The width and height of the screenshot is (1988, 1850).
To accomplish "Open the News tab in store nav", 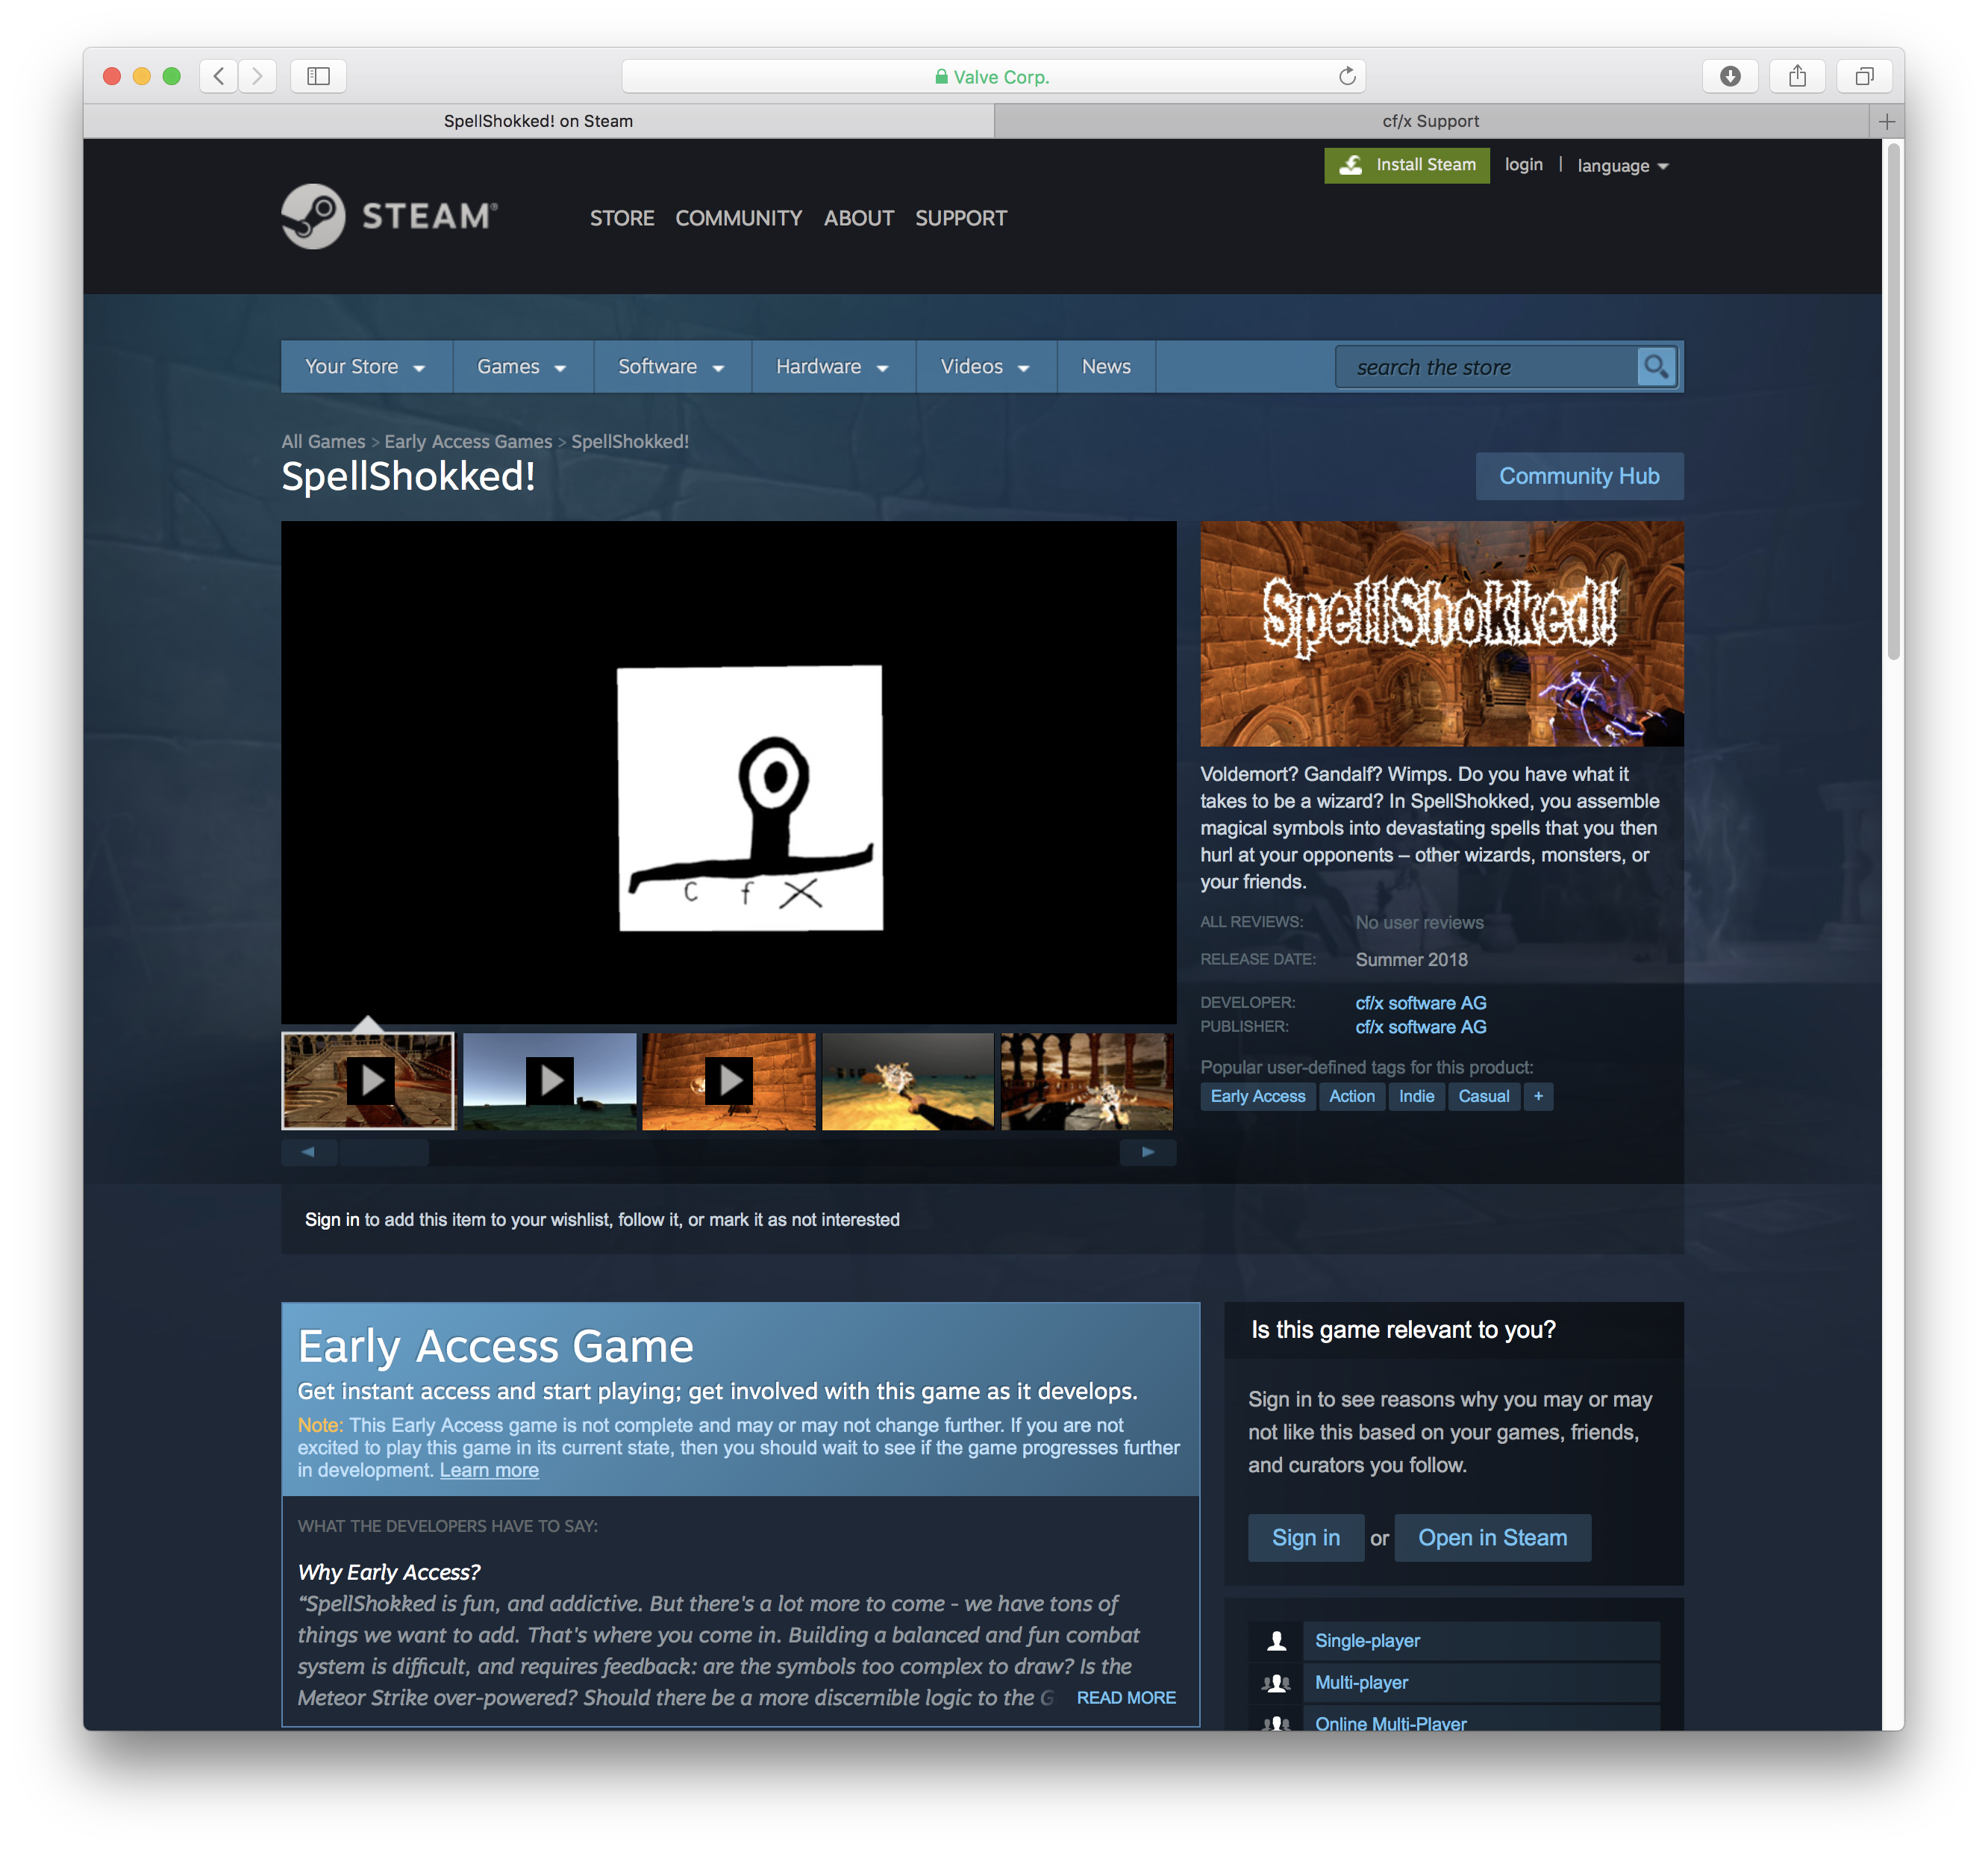I will coord(1106,367).
